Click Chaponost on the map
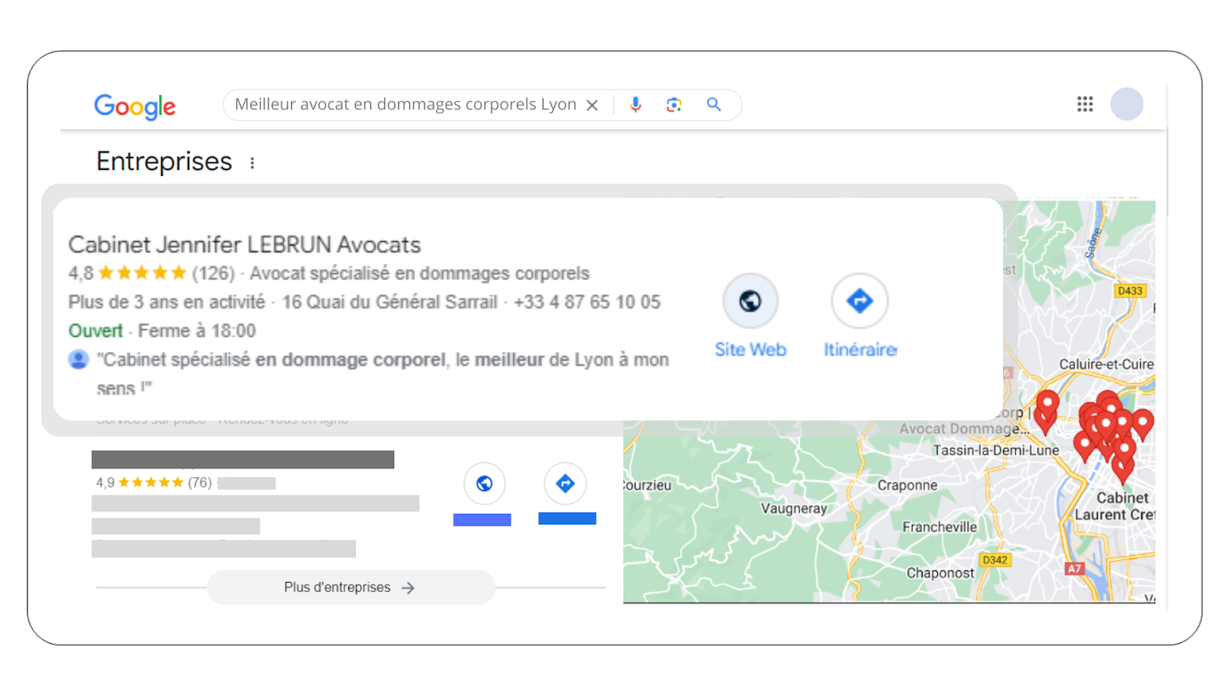Screen dimensions: 1225x689 click(x=940, y=573)
